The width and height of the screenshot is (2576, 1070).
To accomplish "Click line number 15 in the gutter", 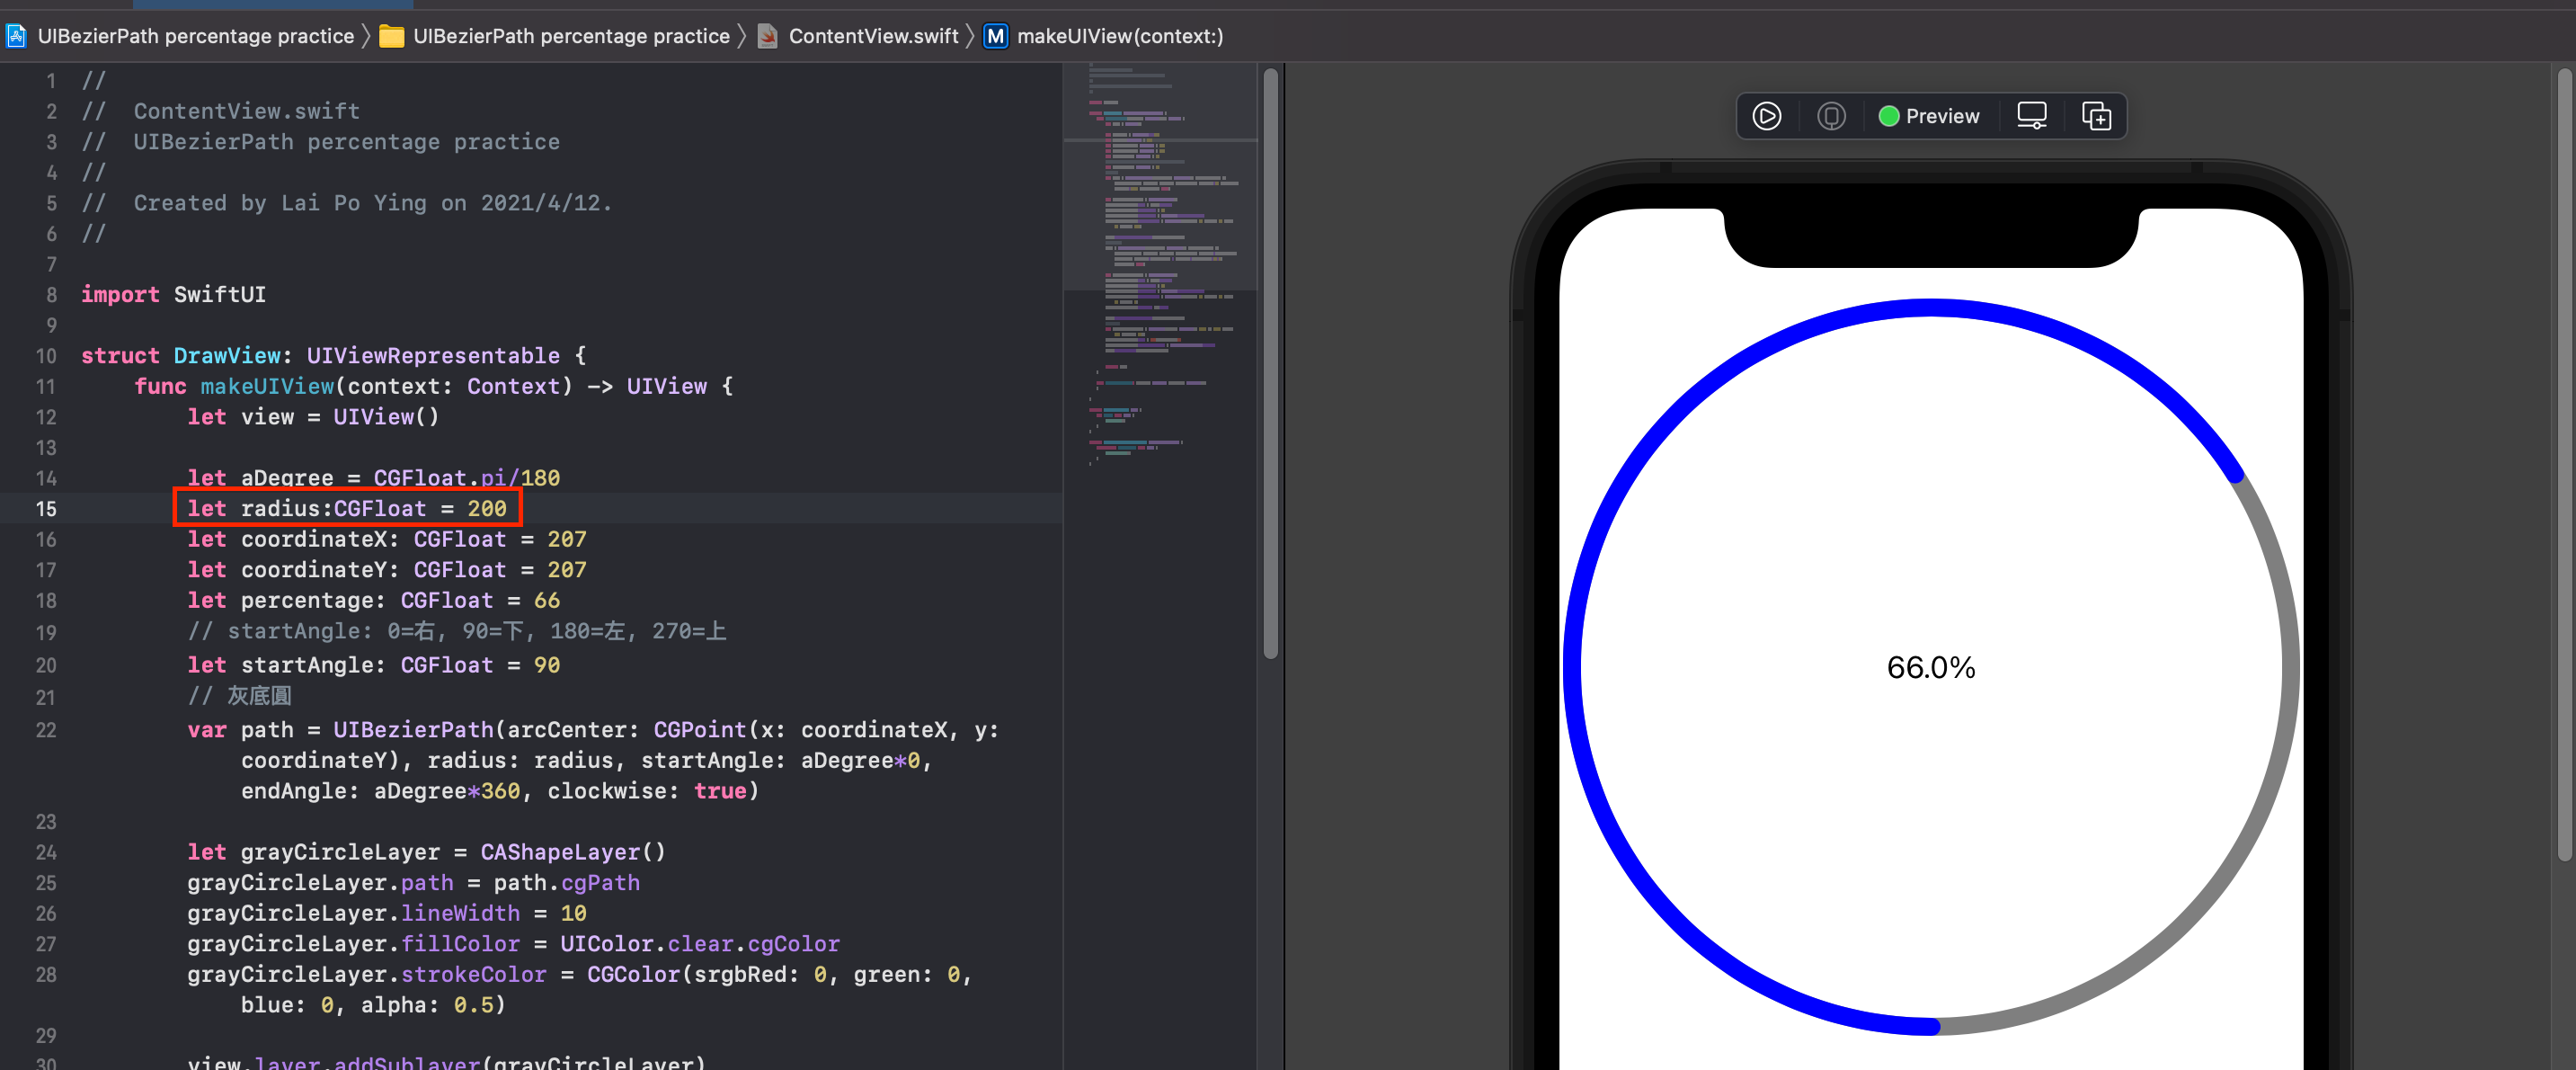I will click(46, 508).
